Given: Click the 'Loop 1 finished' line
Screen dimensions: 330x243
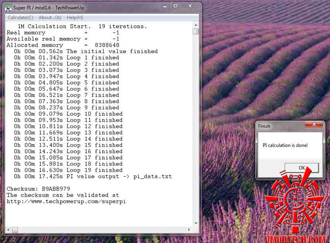Looking at the screenshot, I should [66, 58].
